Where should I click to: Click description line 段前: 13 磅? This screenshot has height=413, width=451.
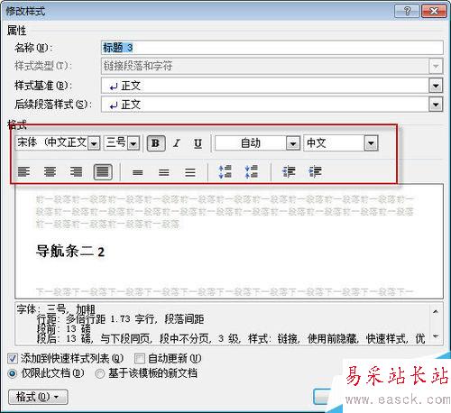pos(63,329)
